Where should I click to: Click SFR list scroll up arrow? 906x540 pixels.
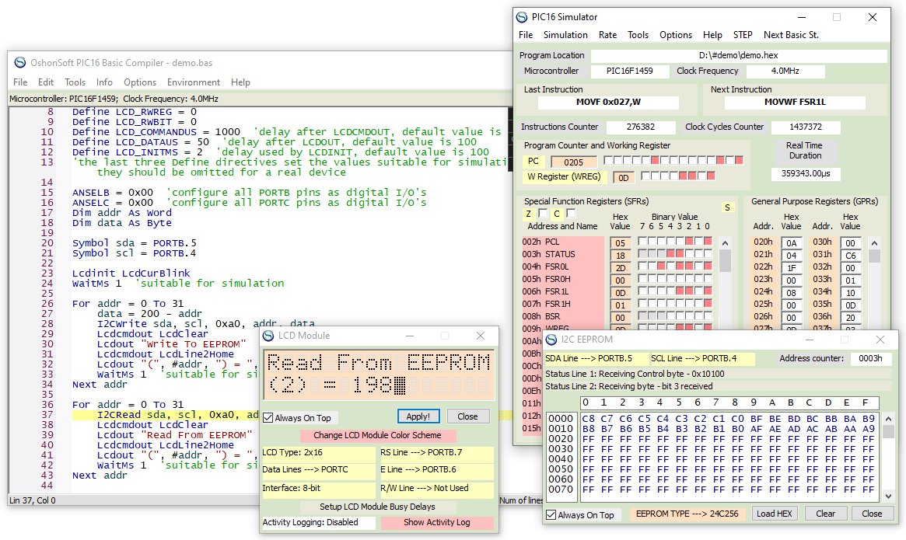pyautogui.click(x=725, y=243)
